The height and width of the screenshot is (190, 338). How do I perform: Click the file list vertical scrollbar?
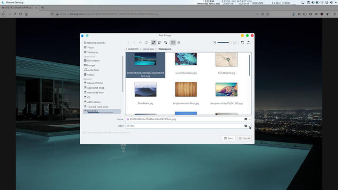pos(250,65)
